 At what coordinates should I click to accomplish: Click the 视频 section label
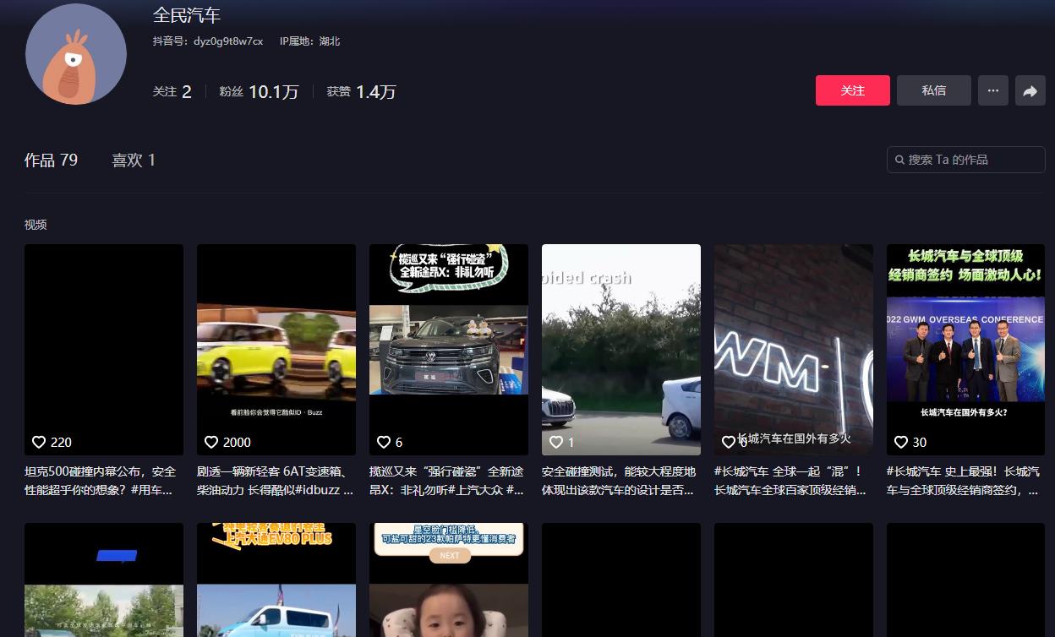click(x=36, y=225)
